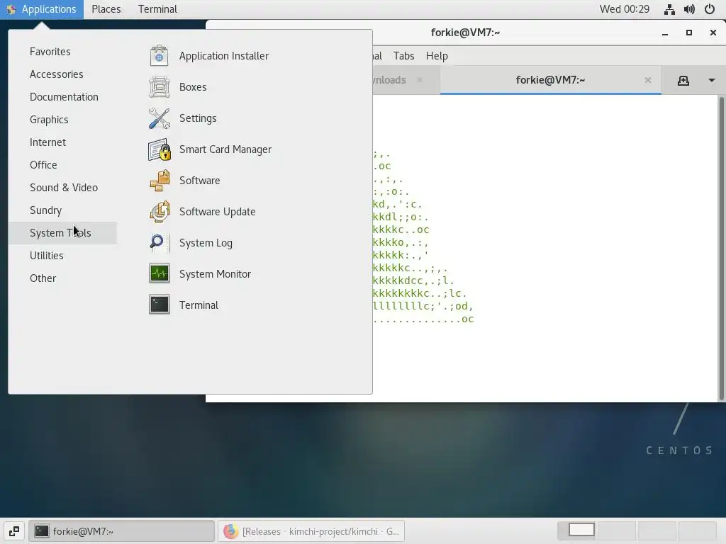Click the Application Installer label
Viewport: 726px width, 544px height.
223,56
